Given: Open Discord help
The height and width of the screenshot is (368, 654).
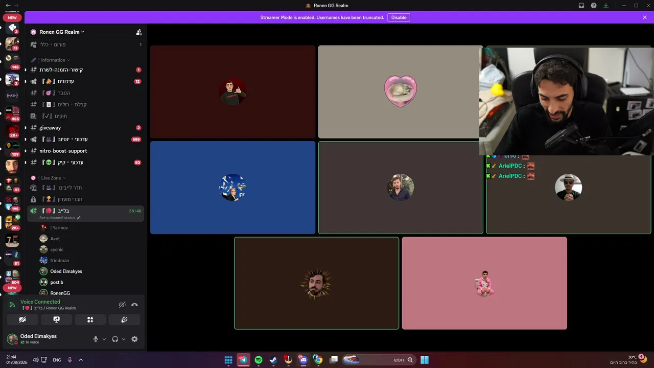Looking at the screenshot, I should click(x=594, y=6).
